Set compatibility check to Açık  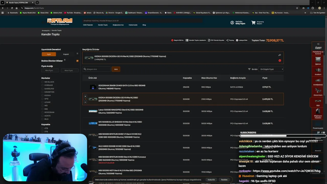49,54
